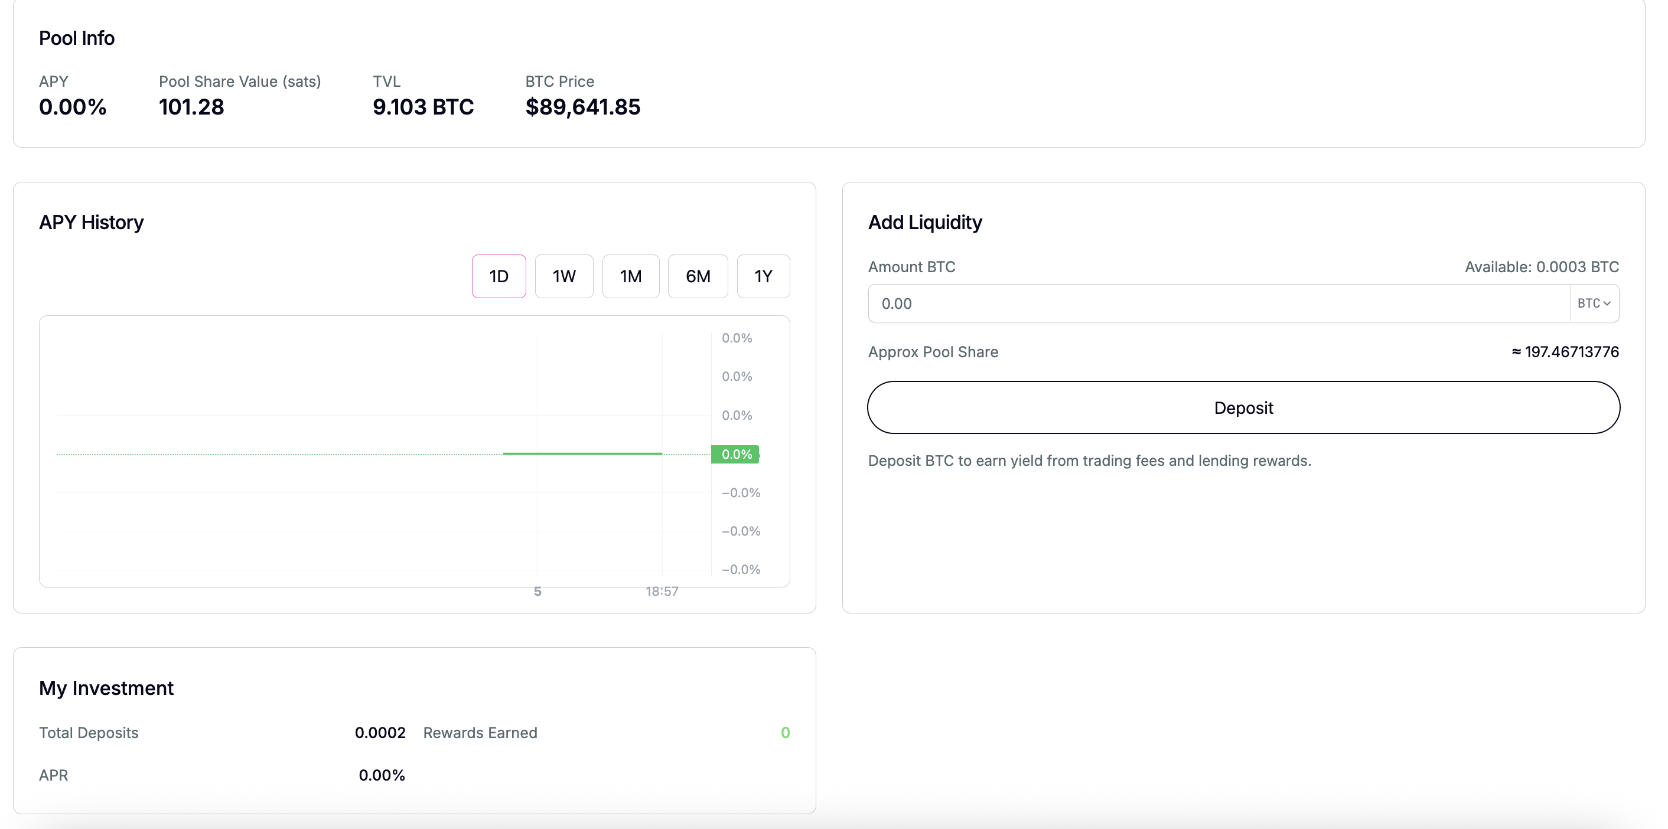The width and height of the screenshot is (1668, 829).
Task: Click the green Rewards Earned 0 value
Action: point(785,733)
